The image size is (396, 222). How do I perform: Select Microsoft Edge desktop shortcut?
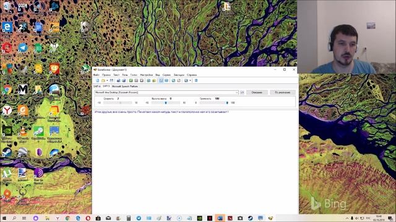[x=7, y=27]
